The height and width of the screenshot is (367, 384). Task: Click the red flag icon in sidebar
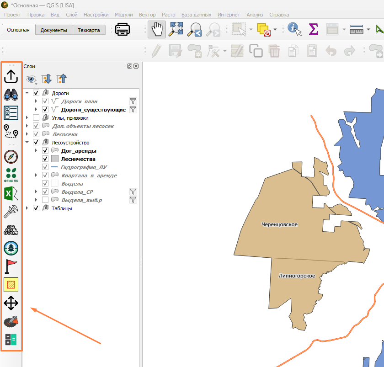(x=11, y=266)
